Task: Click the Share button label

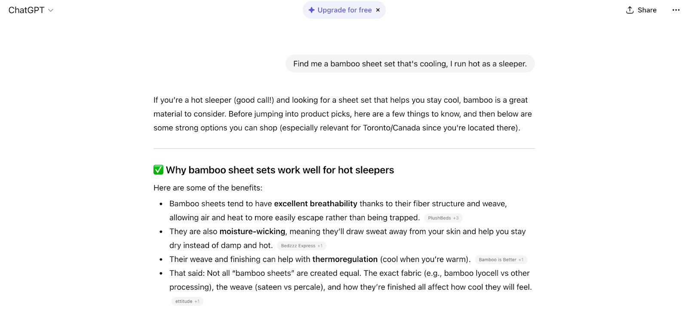Action: 647,10
